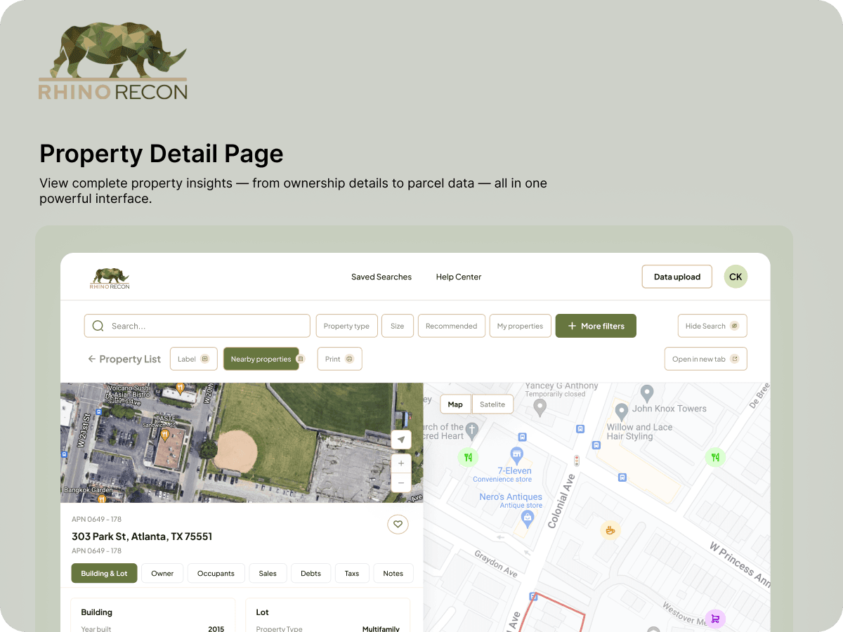
Task: Switch to the Debts tab
Action: point(311,573)
